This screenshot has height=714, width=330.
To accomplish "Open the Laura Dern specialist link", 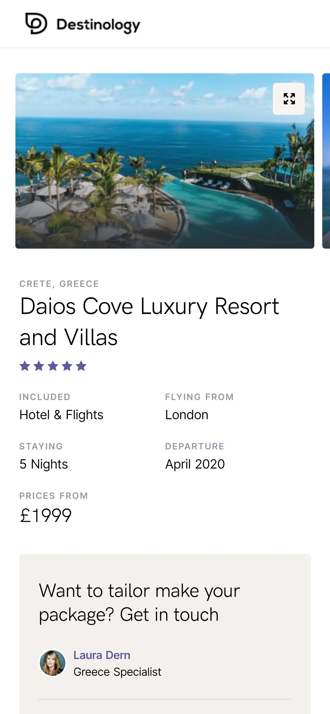I will click(x=102, y=655).
